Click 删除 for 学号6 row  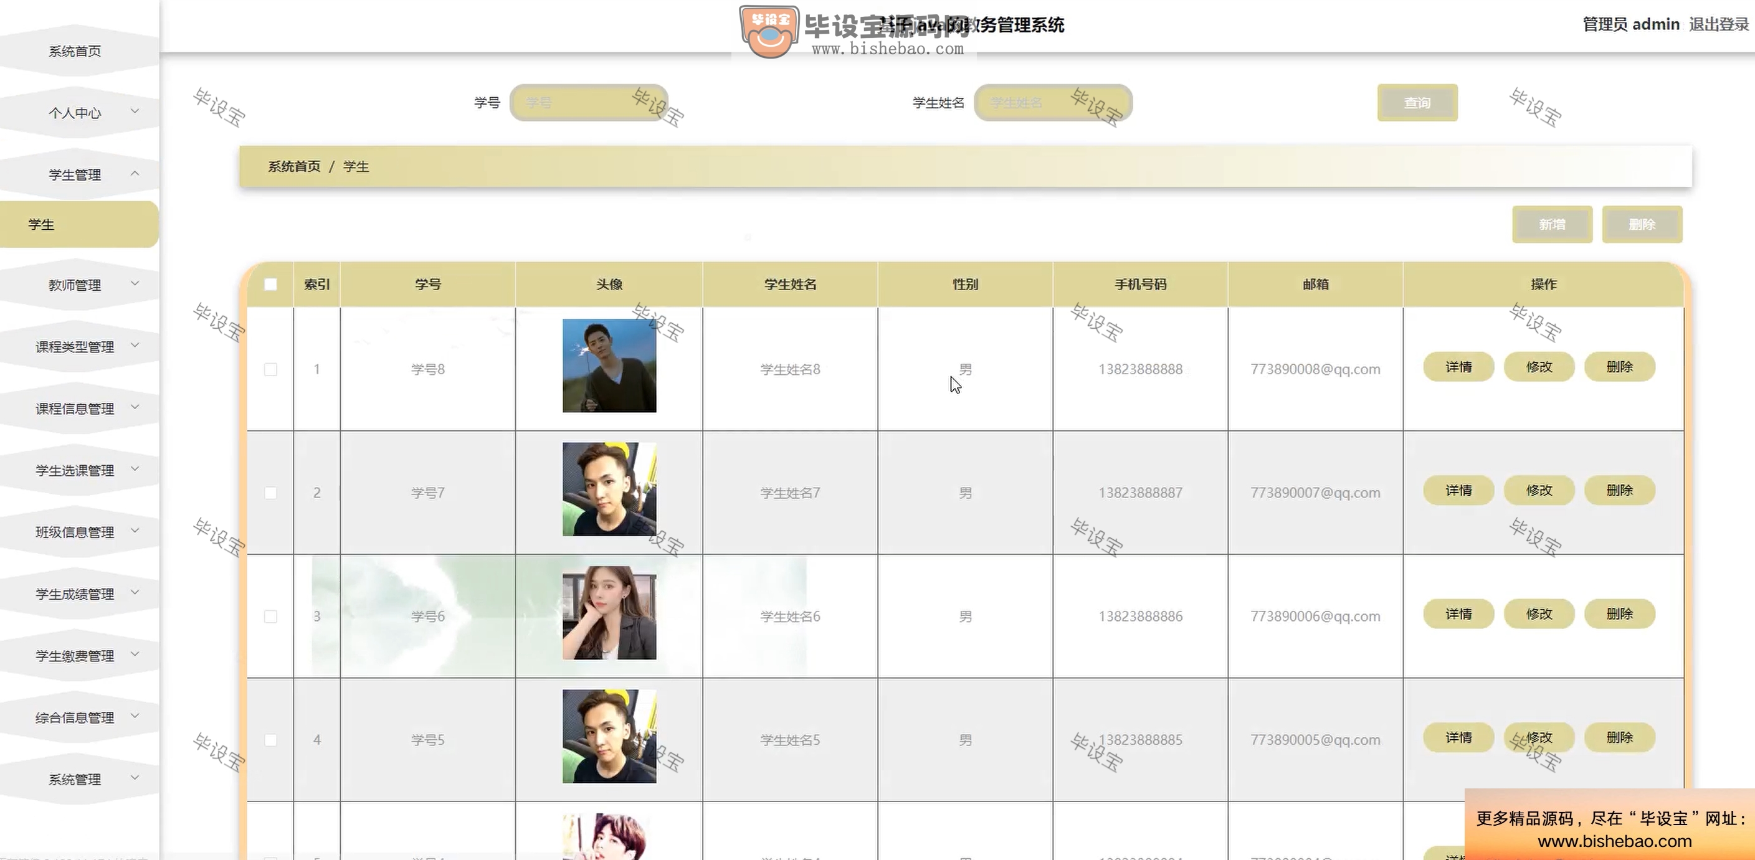(x=1619, y=614)
